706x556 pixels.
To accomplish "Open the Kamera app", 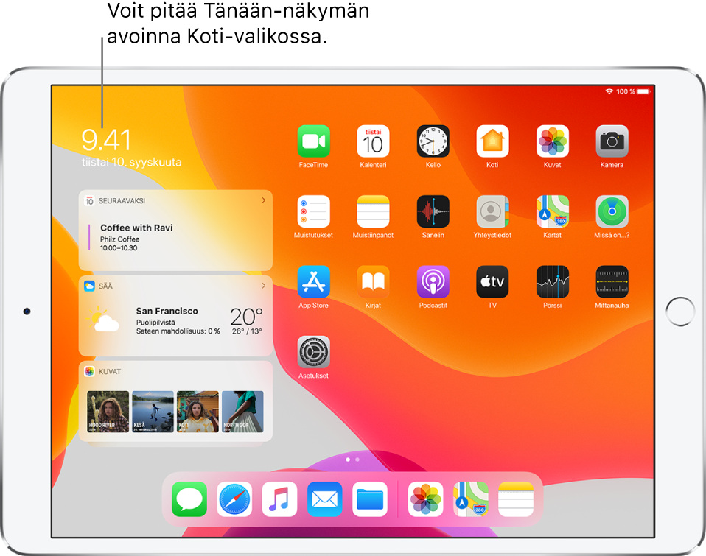I will (x=612, y=141).
